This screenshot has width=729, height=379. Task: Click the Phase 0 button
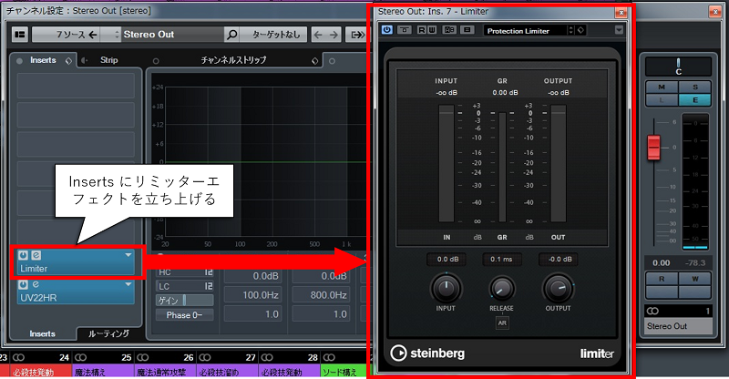(185, 315)
